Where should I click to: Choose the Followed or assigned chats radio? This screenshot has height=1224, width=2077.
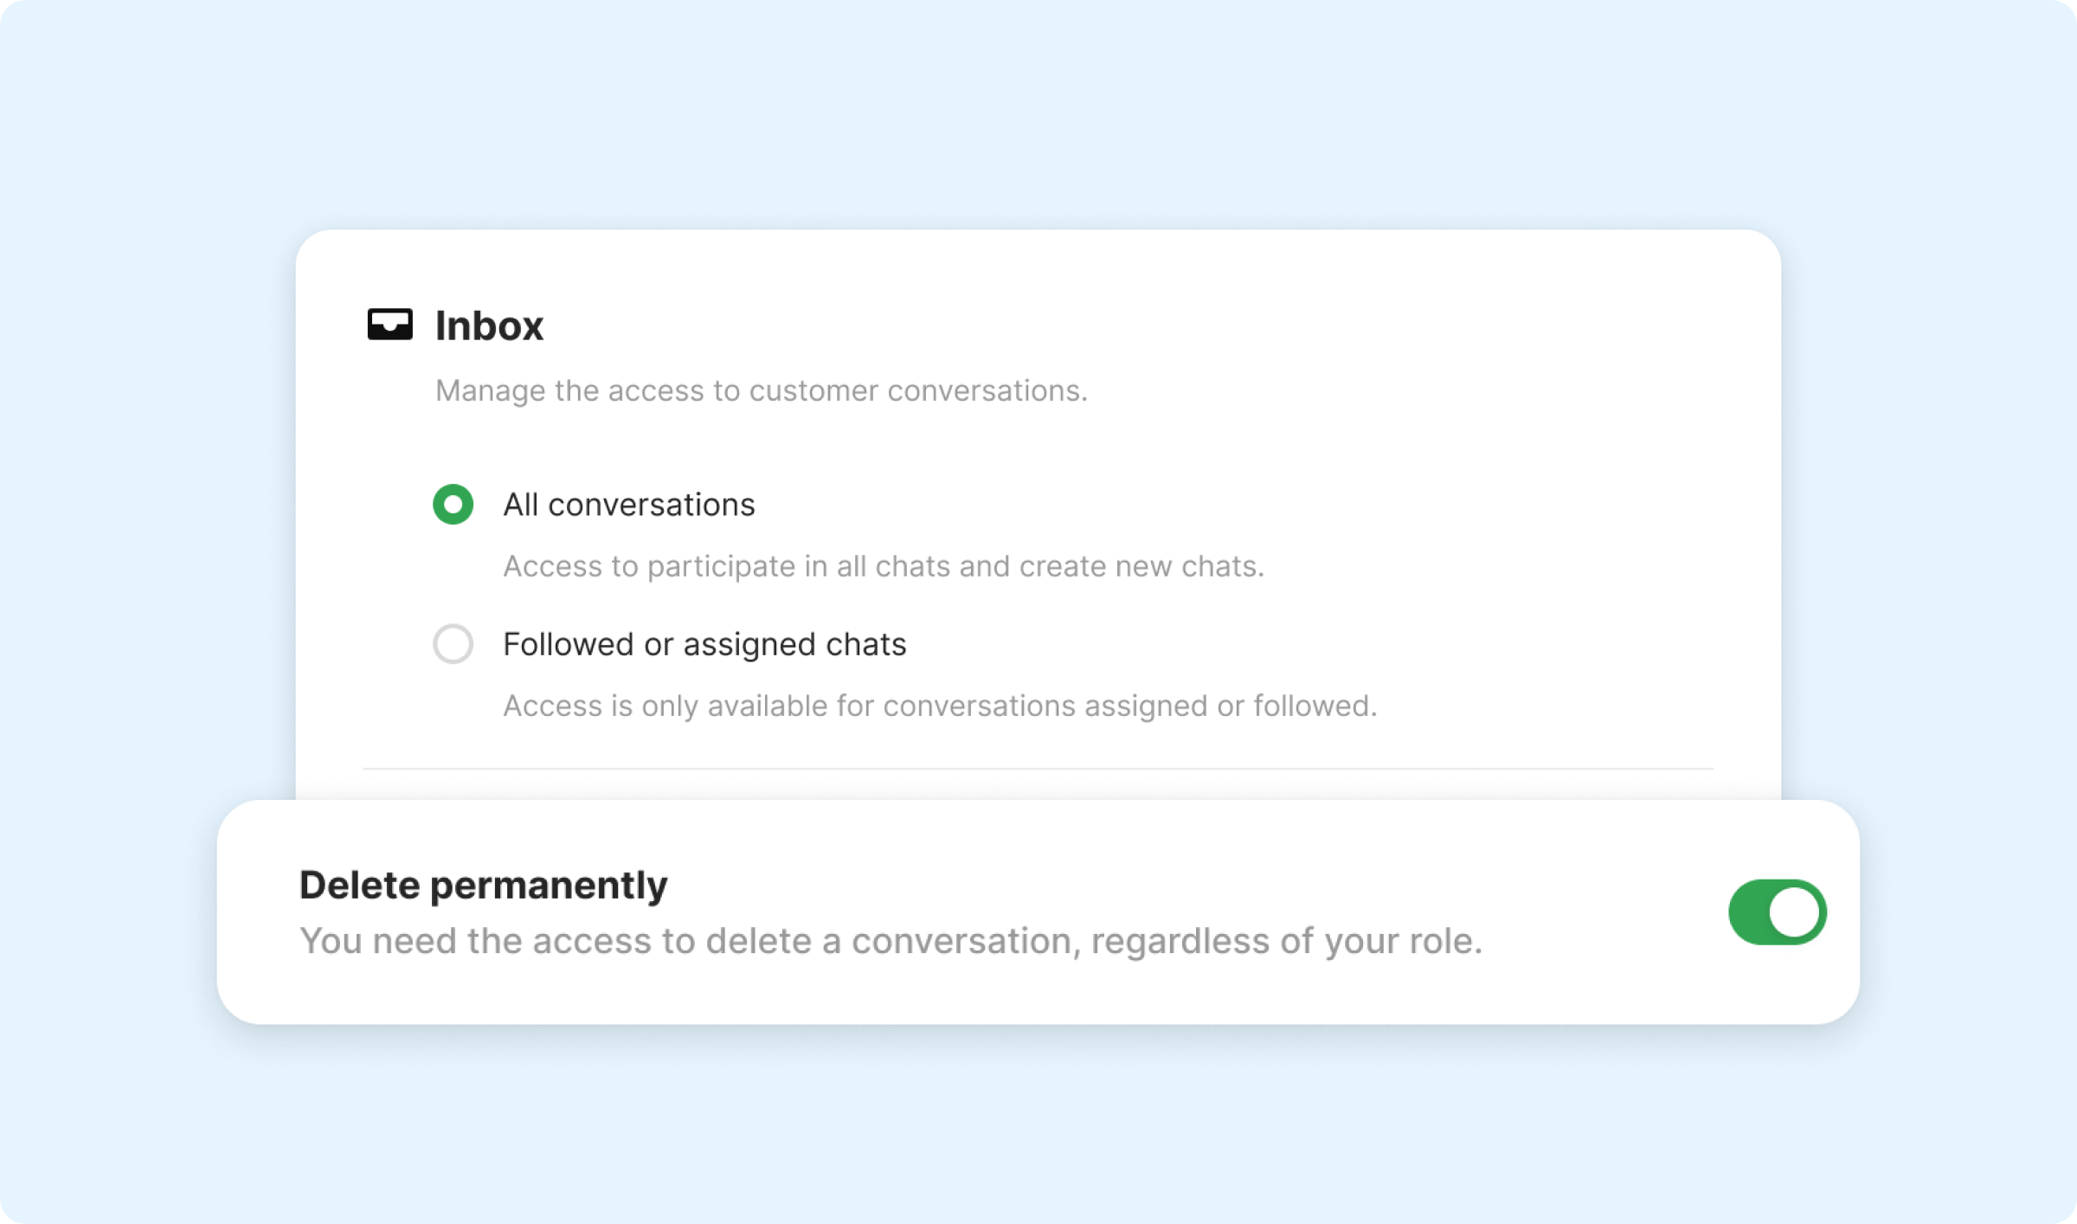click(453, 644)
